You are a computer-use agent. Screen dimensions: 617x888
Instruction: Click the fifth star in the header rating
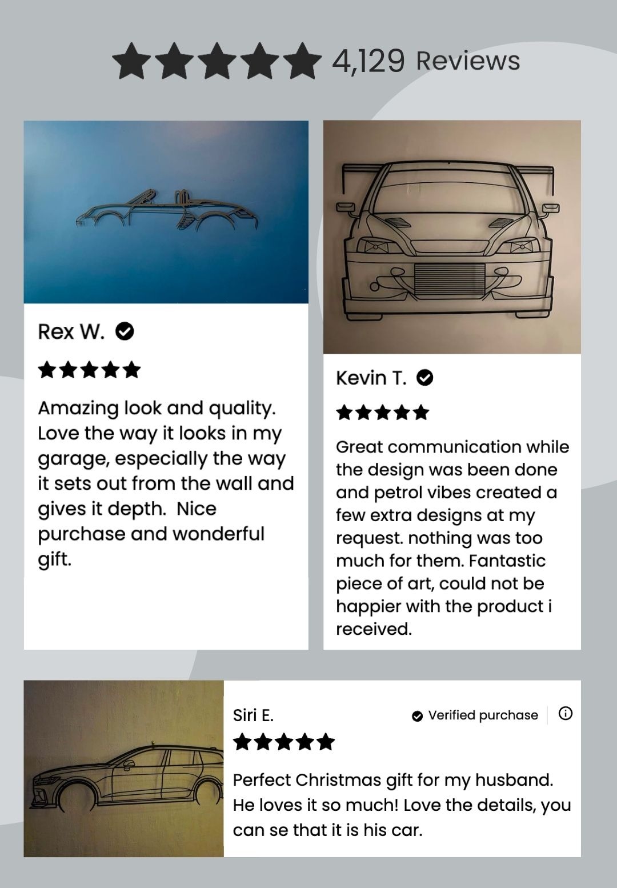(302, 61)
